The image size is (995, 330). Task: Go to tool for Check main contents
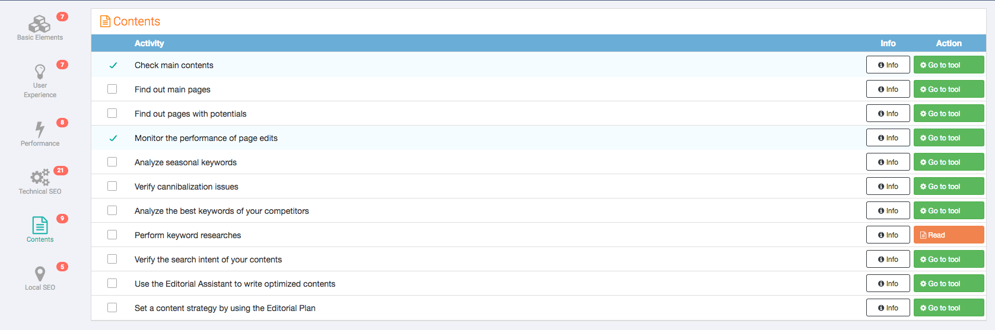(x=949, y=65)
